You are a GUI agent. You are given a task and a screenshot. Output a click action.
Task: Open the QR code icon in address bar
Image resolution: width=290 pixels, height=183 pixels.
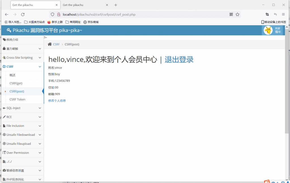pos(231,14)
